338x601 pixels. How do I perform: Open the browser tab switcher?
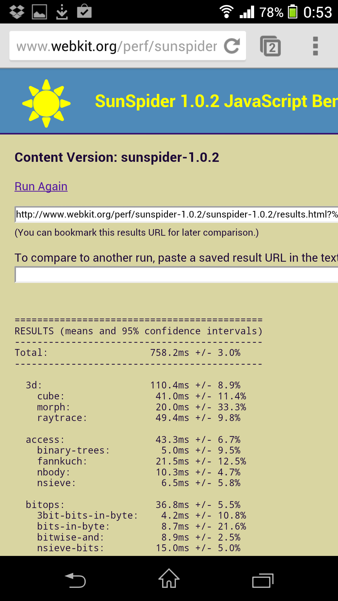click(270, 46)
